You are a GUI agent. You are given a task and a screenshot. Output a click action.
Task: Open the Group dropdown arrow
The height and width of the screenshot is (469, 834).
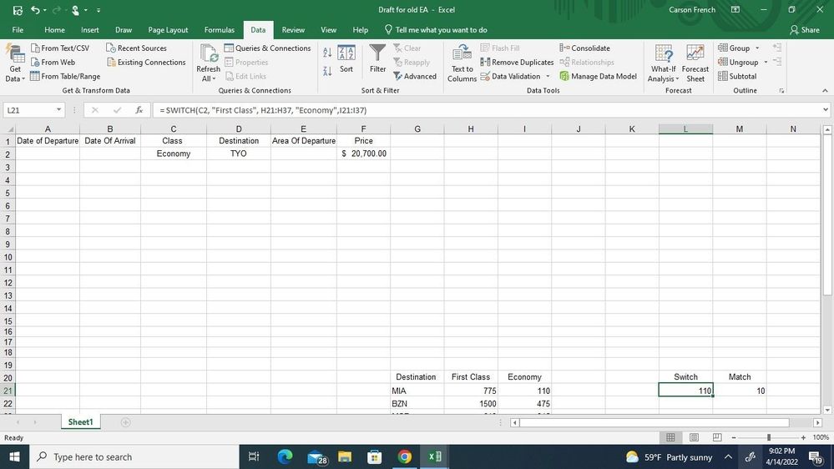757,48
